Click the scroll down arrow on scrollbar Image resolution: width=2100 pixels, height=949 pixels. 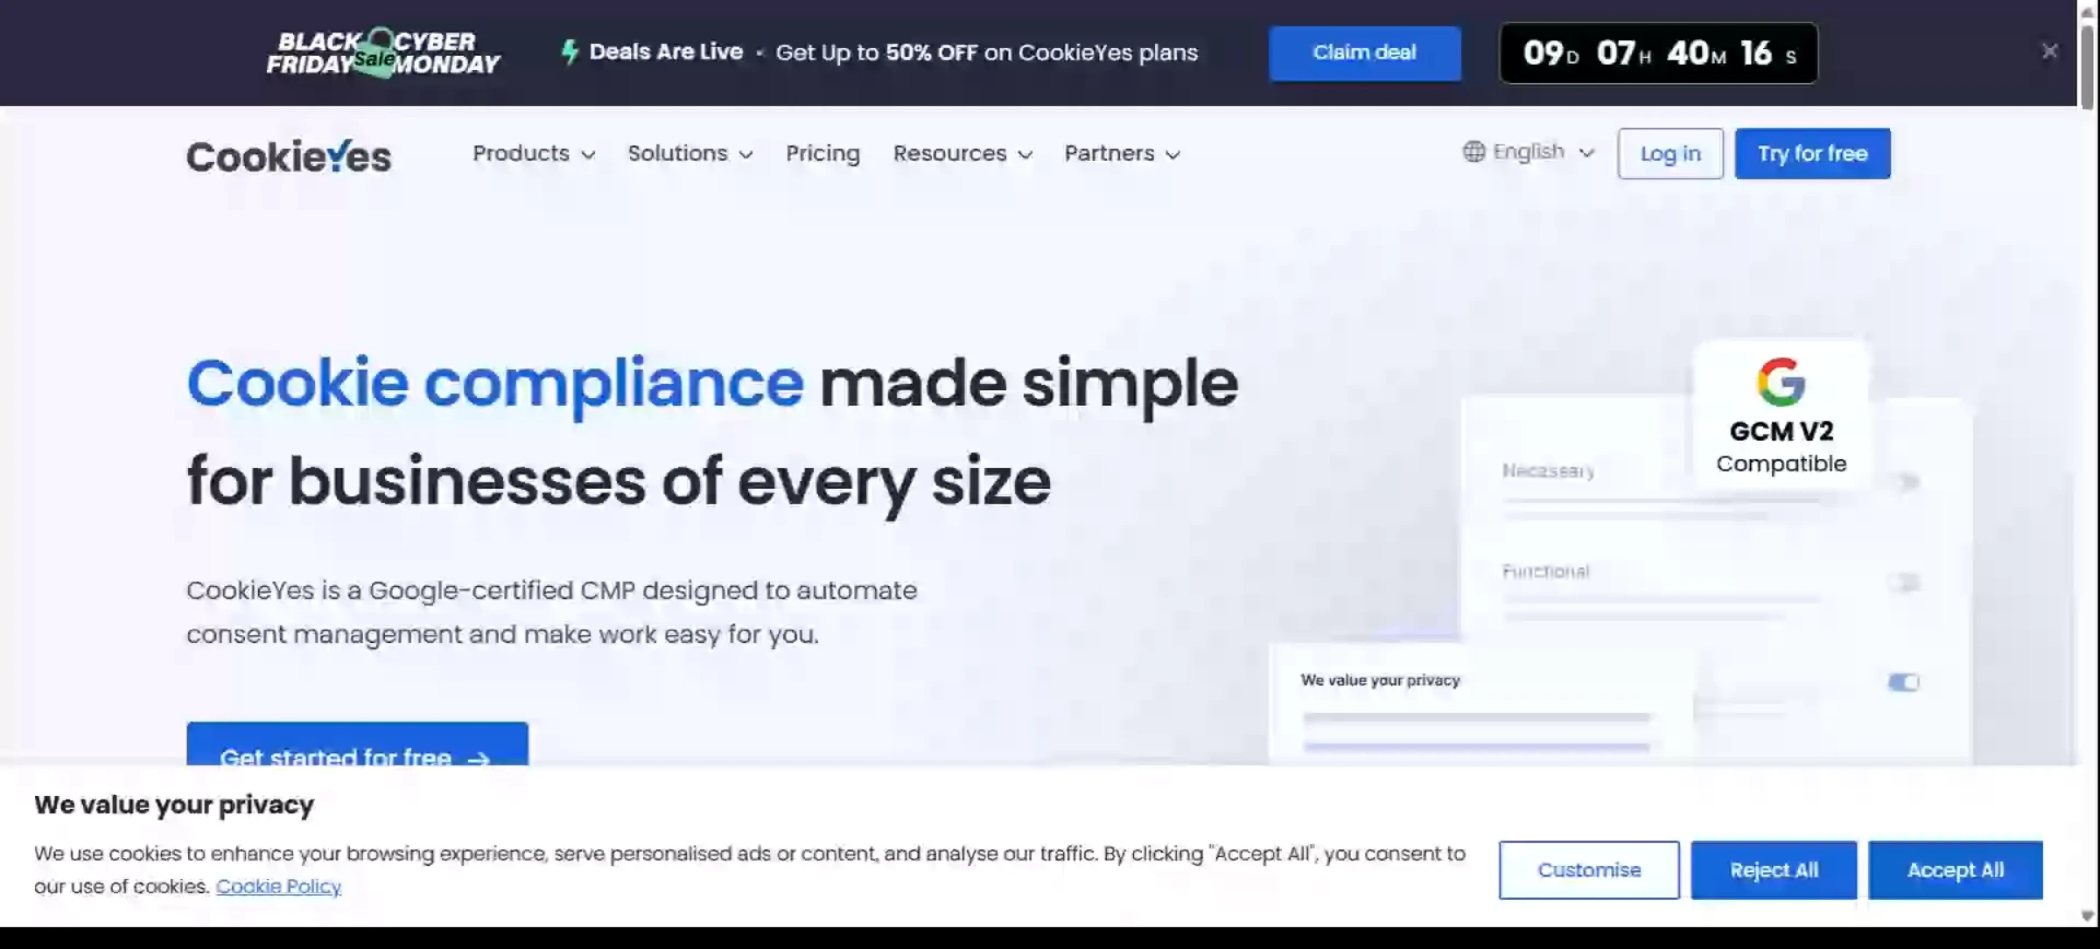2088,916
